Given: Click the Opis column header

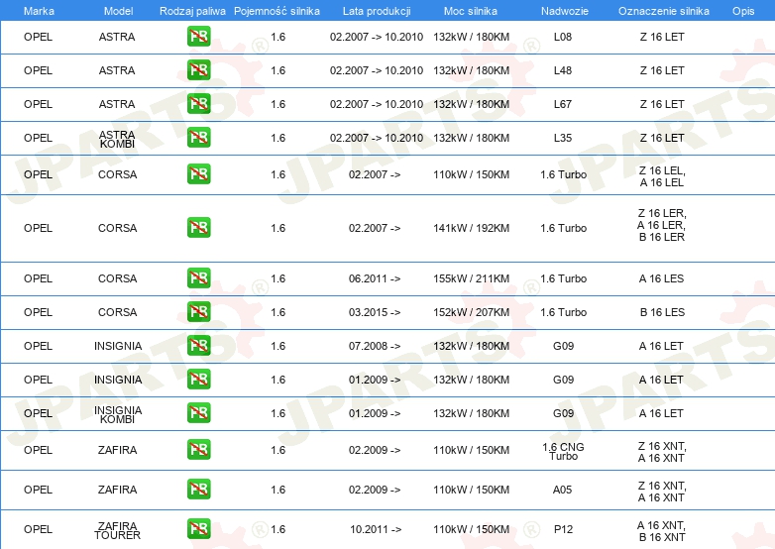Looking at the screenshot, I should click(x=742, y=11).
